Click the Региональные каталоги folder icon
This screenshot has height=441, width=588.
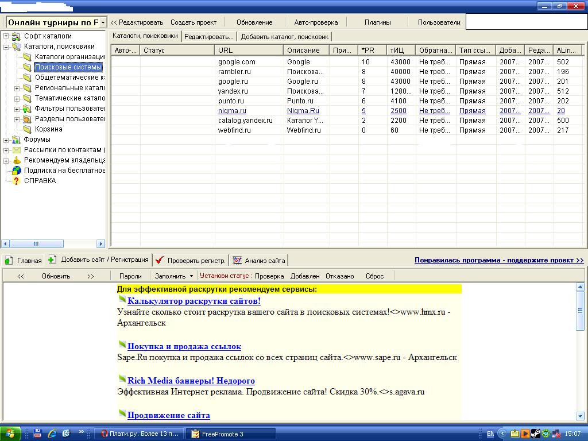pos(27,88)
